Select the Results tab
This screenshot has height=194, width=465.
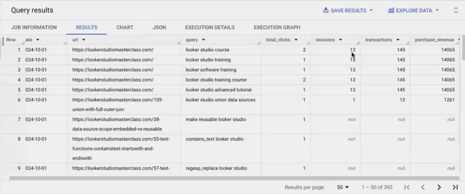(x=86, y=27)
